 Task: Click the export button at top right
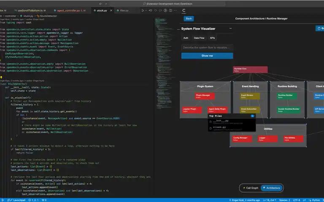[x=320, y=28]
